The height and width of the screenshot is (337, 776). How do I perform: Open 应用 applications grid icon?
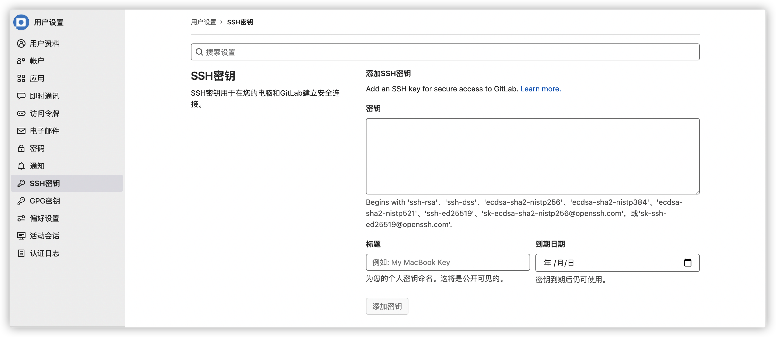click(21, 78)
